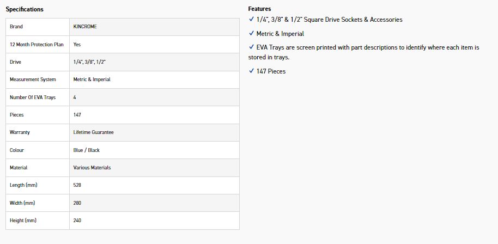Screen dimensions: 498x244
Task: Click the 147 Pieces feature text
Action: (x=271, y=71)
